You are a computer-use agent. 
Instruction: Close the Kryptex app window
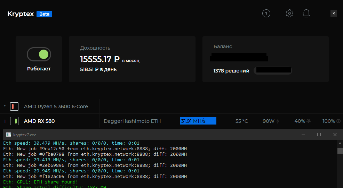tap(334, 14)
